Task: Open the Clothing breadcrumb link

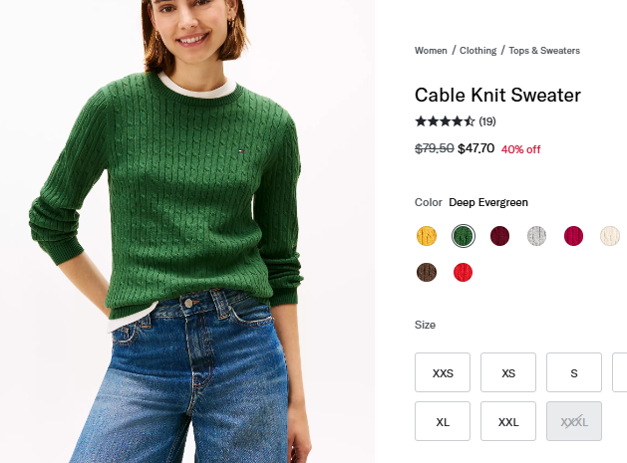Action: pyautogui.click(x=477, y=51)
